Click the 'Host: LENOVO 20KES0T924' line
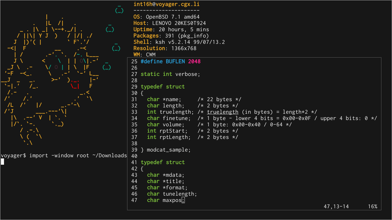Viewport: 392px width, 220px height. click(170, 23)
